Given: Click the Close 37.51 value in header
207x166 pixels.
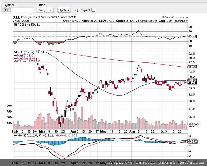Looking at the screenshot, I should (x=125, y=21).
